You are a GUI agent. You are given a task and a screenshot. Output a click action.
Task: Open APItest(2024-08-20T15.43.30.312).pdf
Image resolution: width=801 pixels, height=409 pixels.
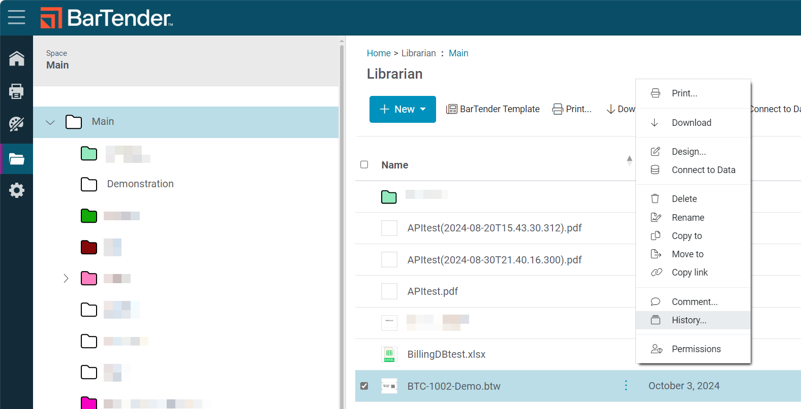point(495,228)
